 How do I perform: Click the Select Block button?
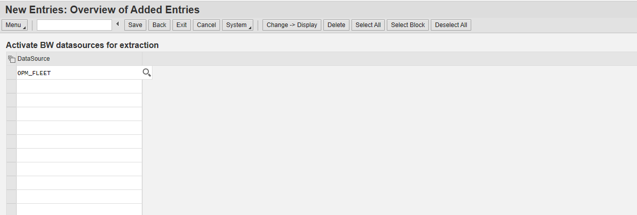click(x=408, y=25)
